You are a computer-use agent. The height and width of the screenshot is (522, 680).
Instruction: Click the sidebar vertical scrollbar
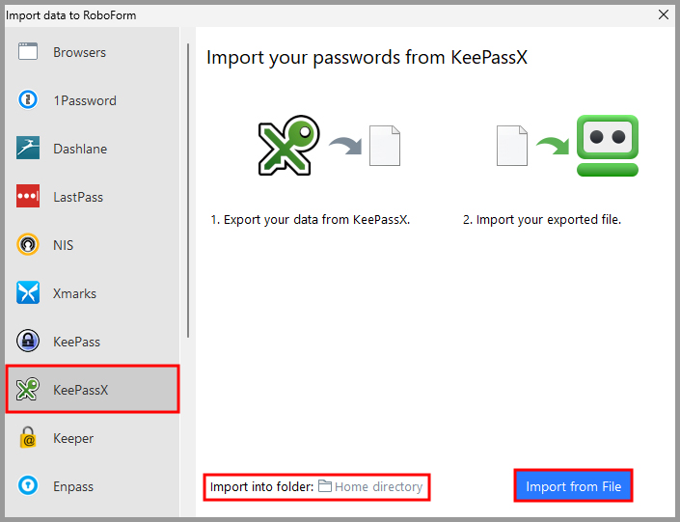[188, 190]
